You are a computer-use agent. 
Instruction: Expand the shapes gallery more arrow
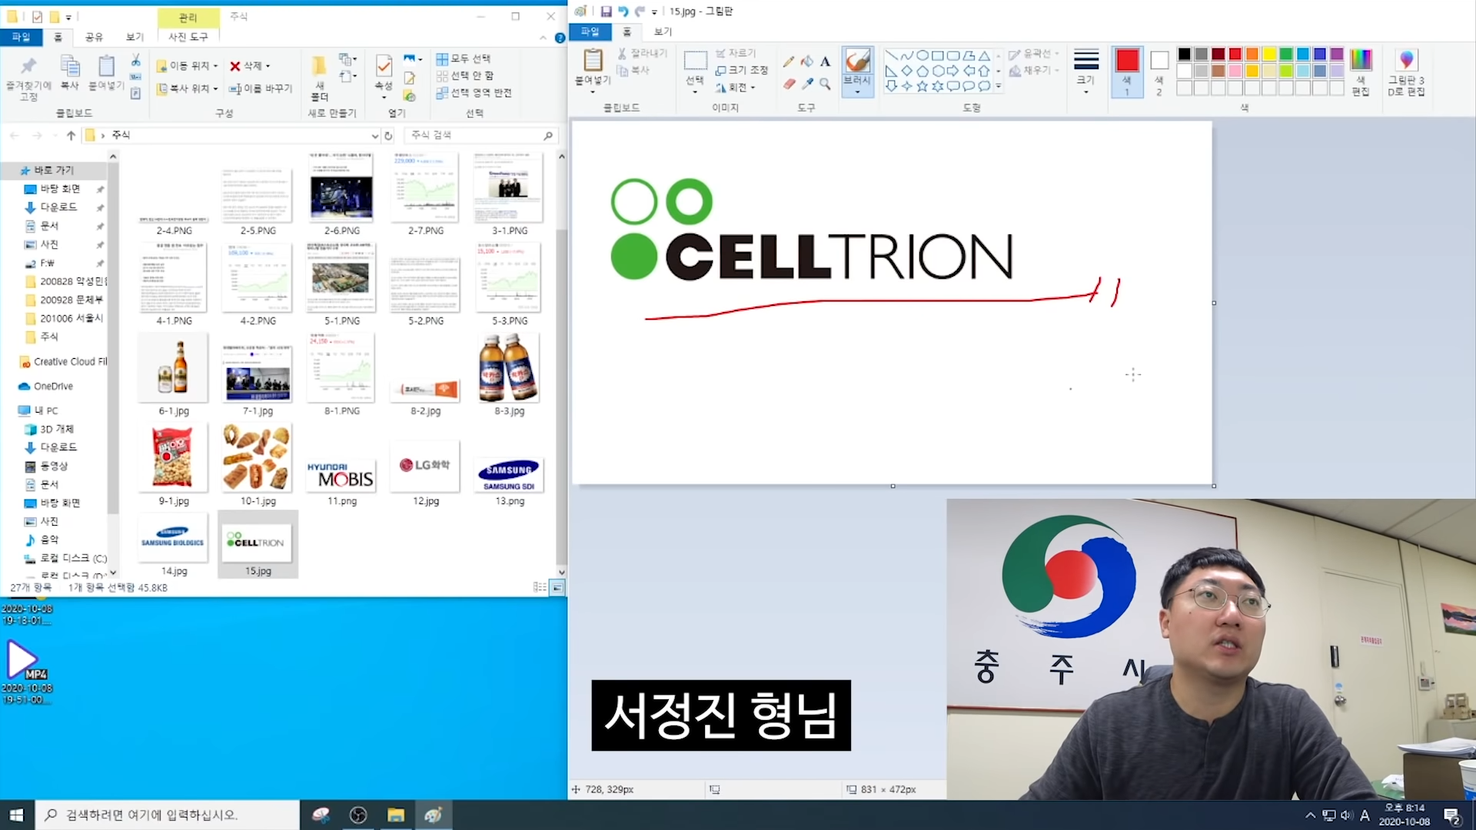click(x=999, y=86)
